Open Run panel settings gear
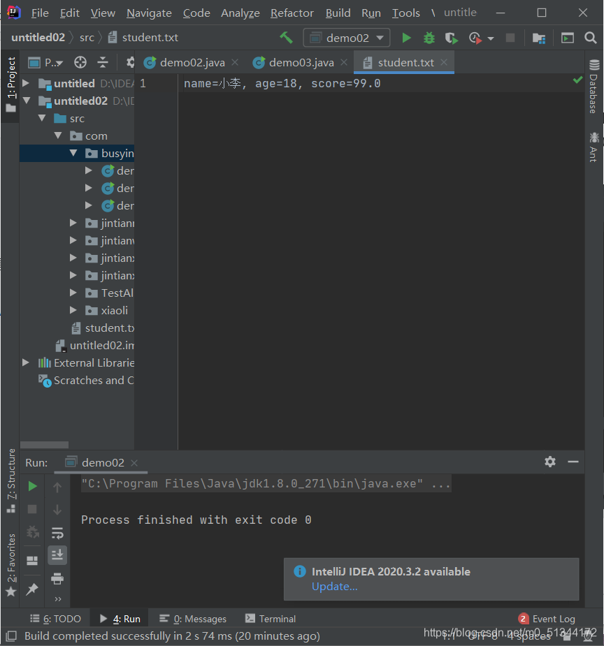The image size is (604, 646). pyautogui.click(x=550, y=462)
